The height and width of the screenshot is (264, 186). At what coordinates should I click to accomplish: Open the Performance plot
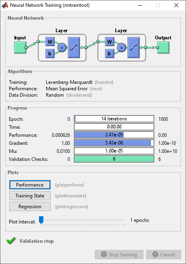point(30,185)
